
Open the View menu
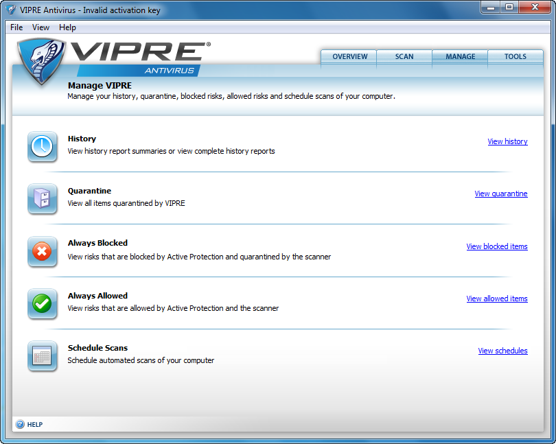point(40,27)
